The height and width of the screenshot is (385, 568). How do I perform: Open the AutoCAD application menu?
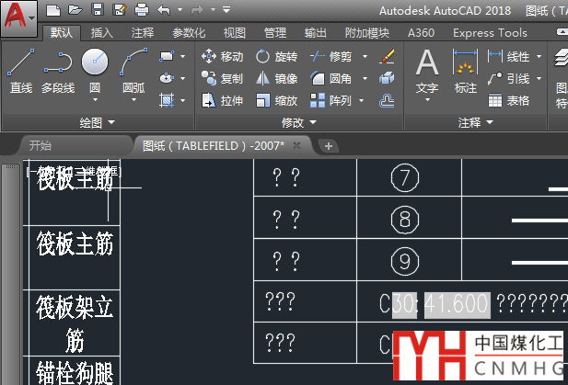coord(18,18)
